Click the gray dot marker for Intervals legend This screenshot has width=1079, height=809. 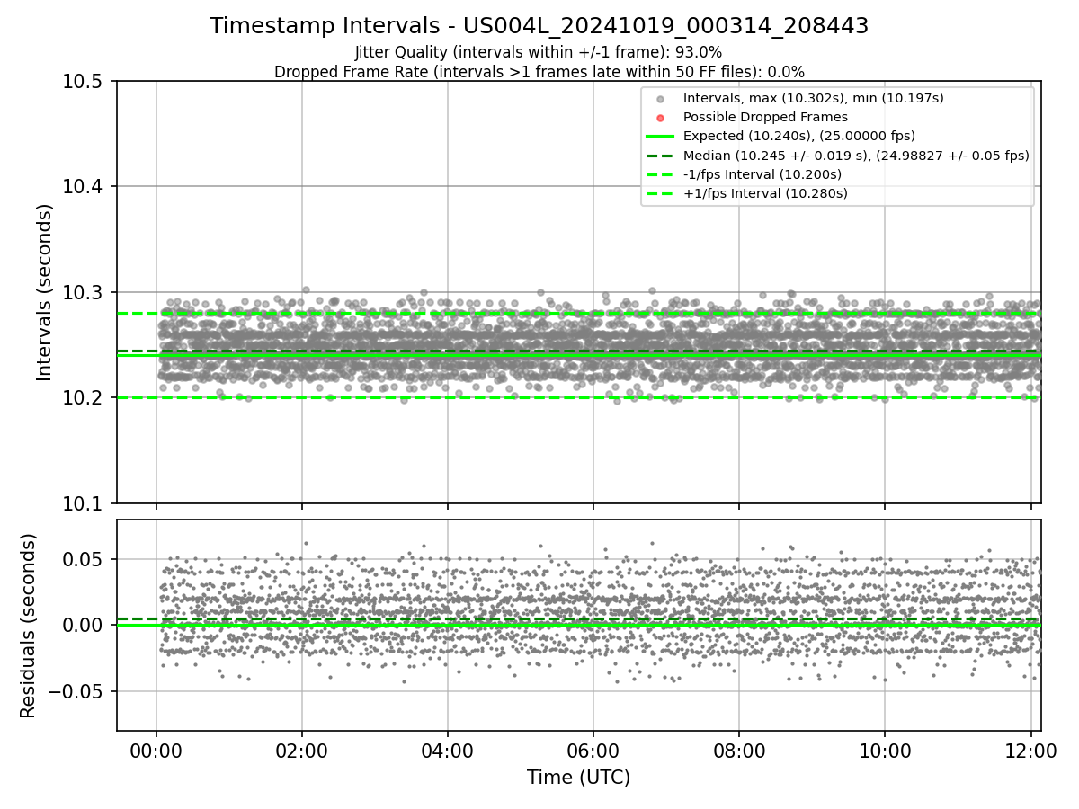(x=660, y=99)
